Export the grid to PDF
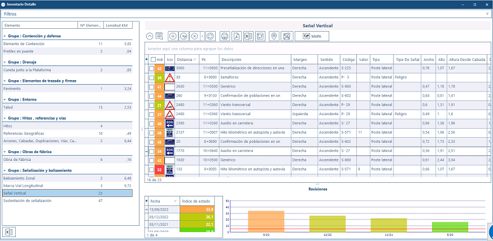 [236, 36]
